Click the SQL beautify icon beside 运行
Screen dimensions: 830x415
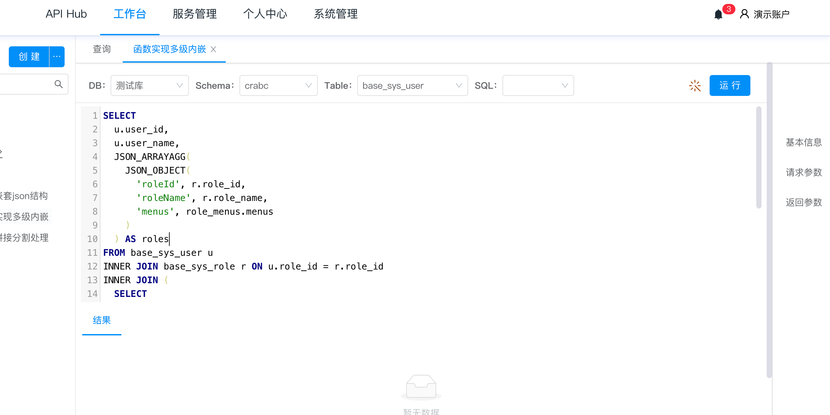coord(695,85)
